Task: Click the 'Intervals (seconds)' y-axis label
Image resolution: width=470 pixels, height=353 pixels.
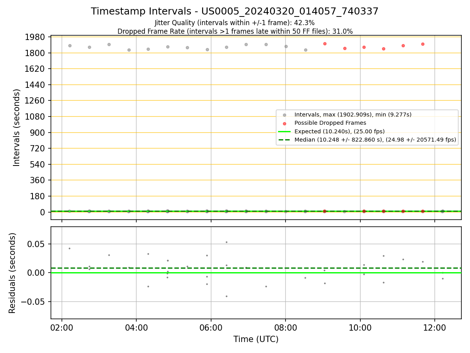Action: click(x=17, y=127)
